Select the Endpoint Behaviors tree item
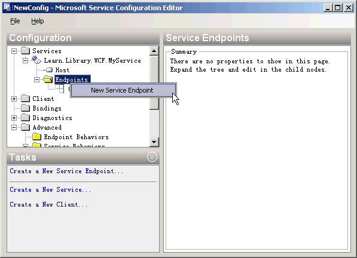This screenshot has width=357, height=258. pos(77,137)
